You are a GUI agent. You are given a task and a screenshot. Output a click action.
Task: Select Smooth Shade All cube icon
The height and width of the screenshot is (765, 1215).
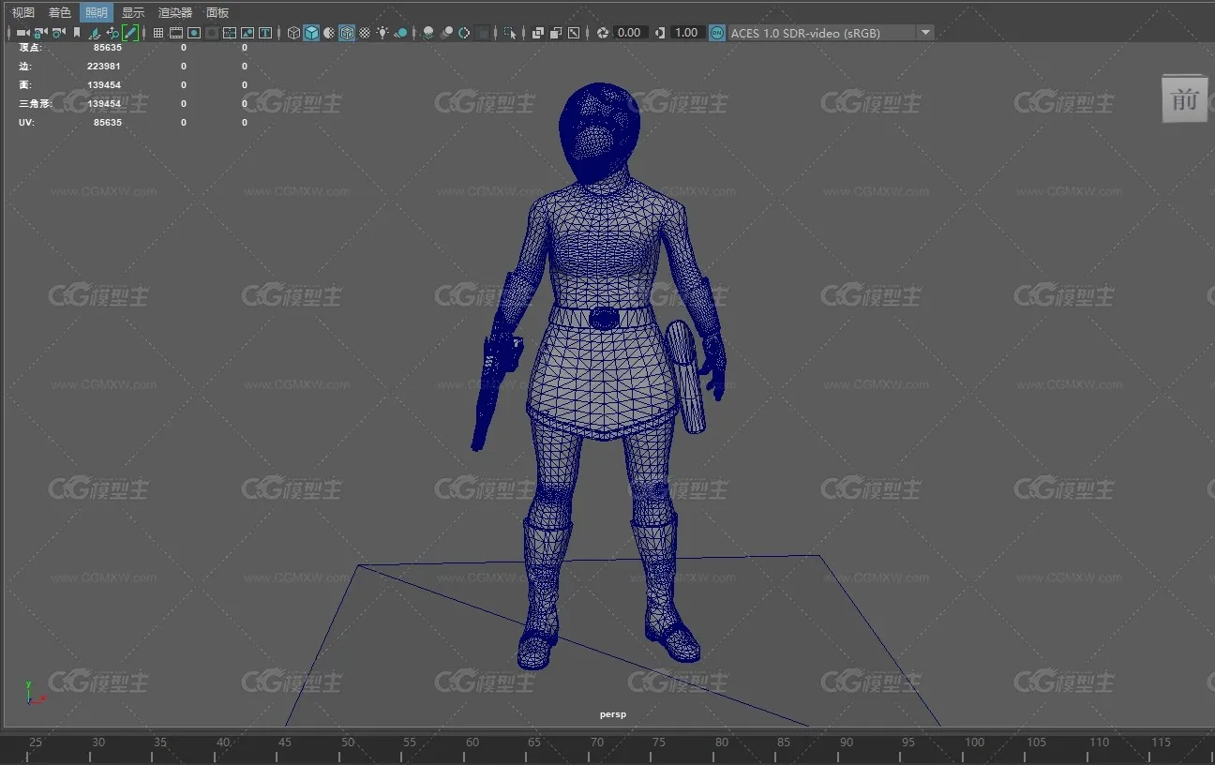pyautogui.click(x=311, y=33)
